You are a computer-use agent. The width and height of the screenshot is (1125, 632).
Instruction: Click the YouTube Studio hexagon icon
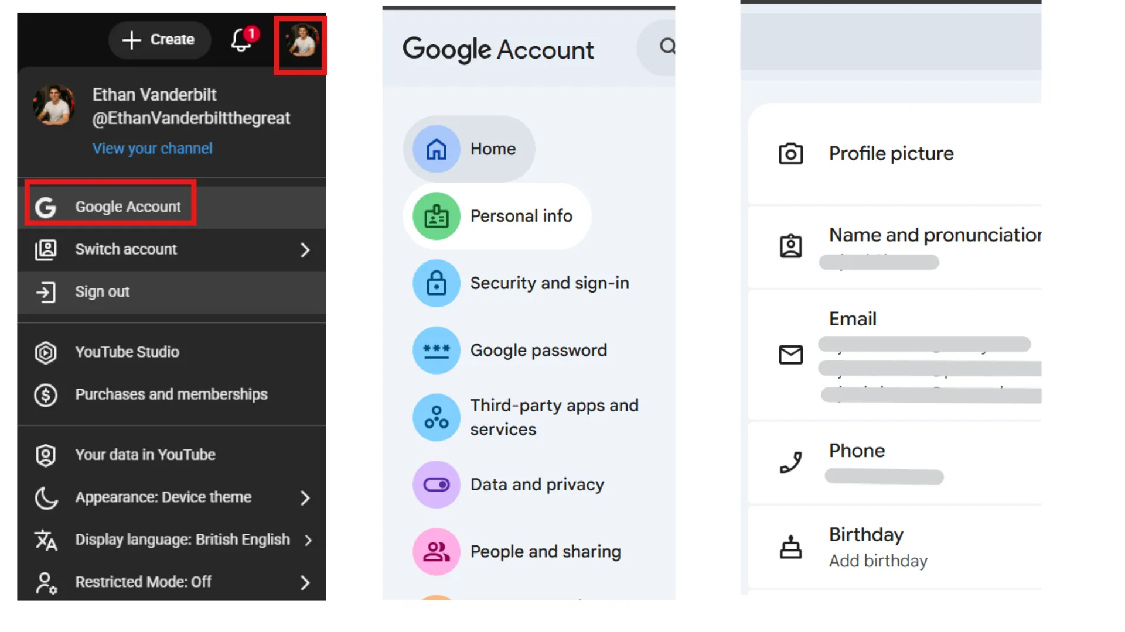[x=46, y=352]
